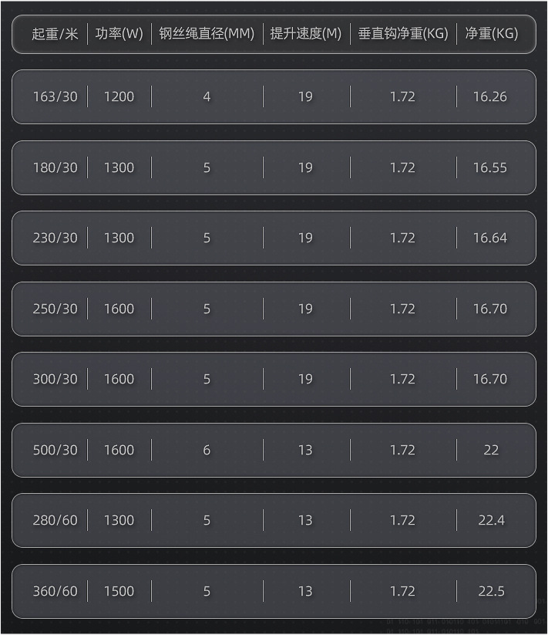The width and height of the screenshot is (548, 635).
Task: Select the 16.64 net weight cell
Action: pyautogui.click(x=490, y=238)
